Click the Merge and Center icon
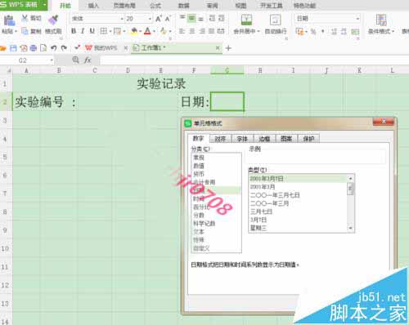Viewport: 409px width, 325px height. pyautogui.click(x=246, y=20)
